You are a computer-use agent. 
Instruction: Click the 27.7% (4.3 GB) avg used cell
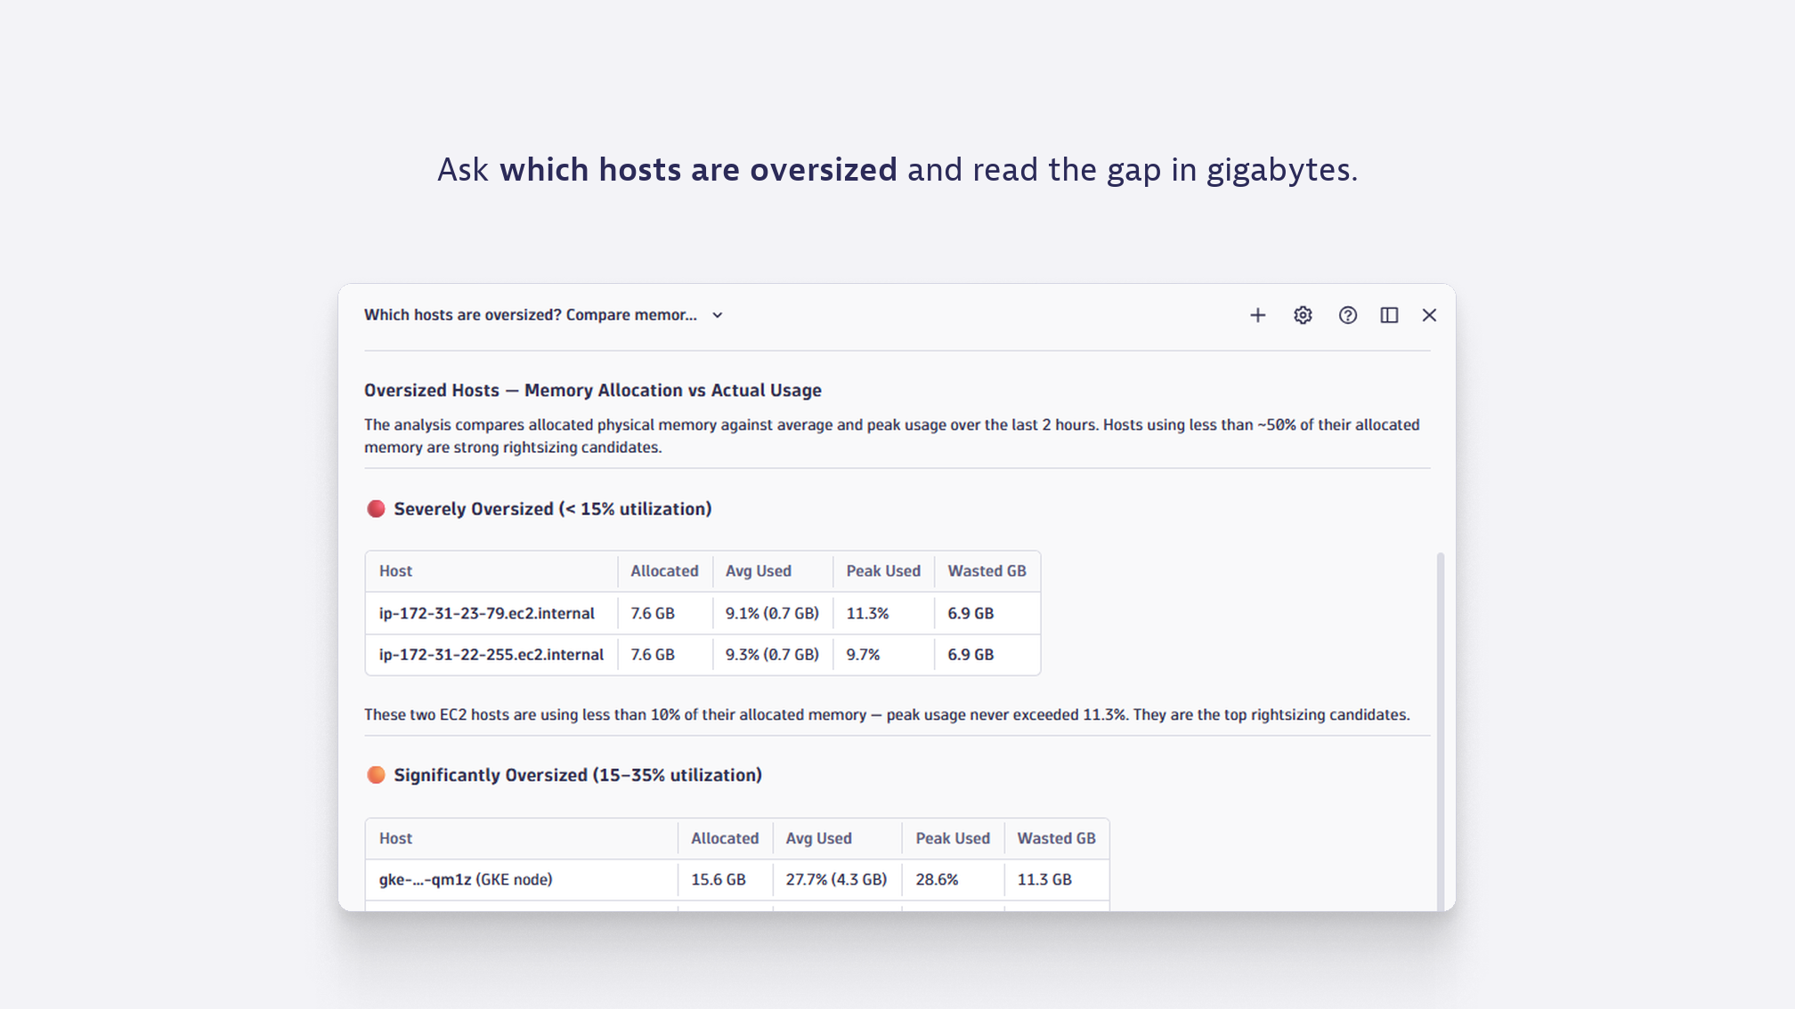point(837,879)
